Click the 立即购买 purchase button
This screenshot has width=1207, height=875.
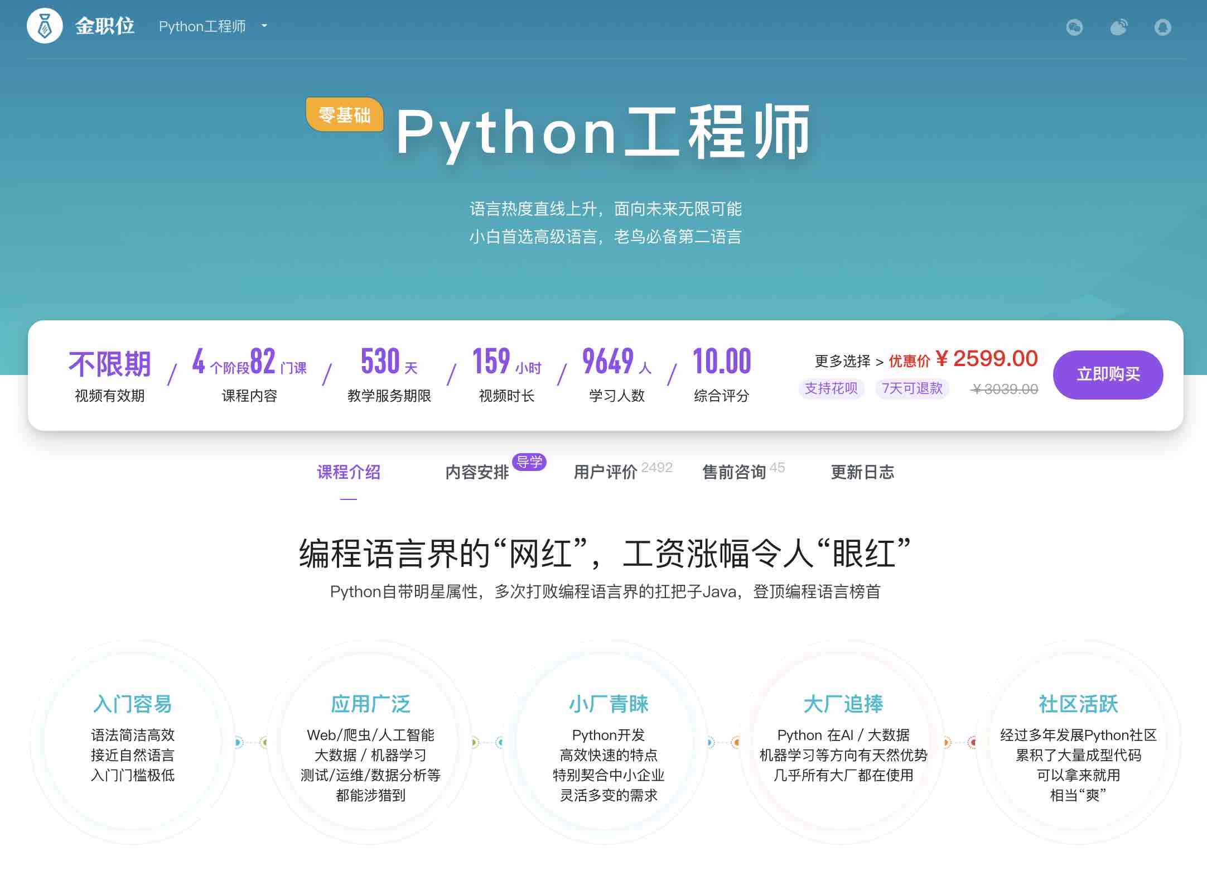point(1108,374)
